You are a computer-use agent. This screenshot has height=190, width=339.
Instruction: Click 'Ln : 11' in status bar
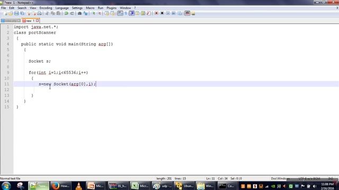tap(210, 178)
